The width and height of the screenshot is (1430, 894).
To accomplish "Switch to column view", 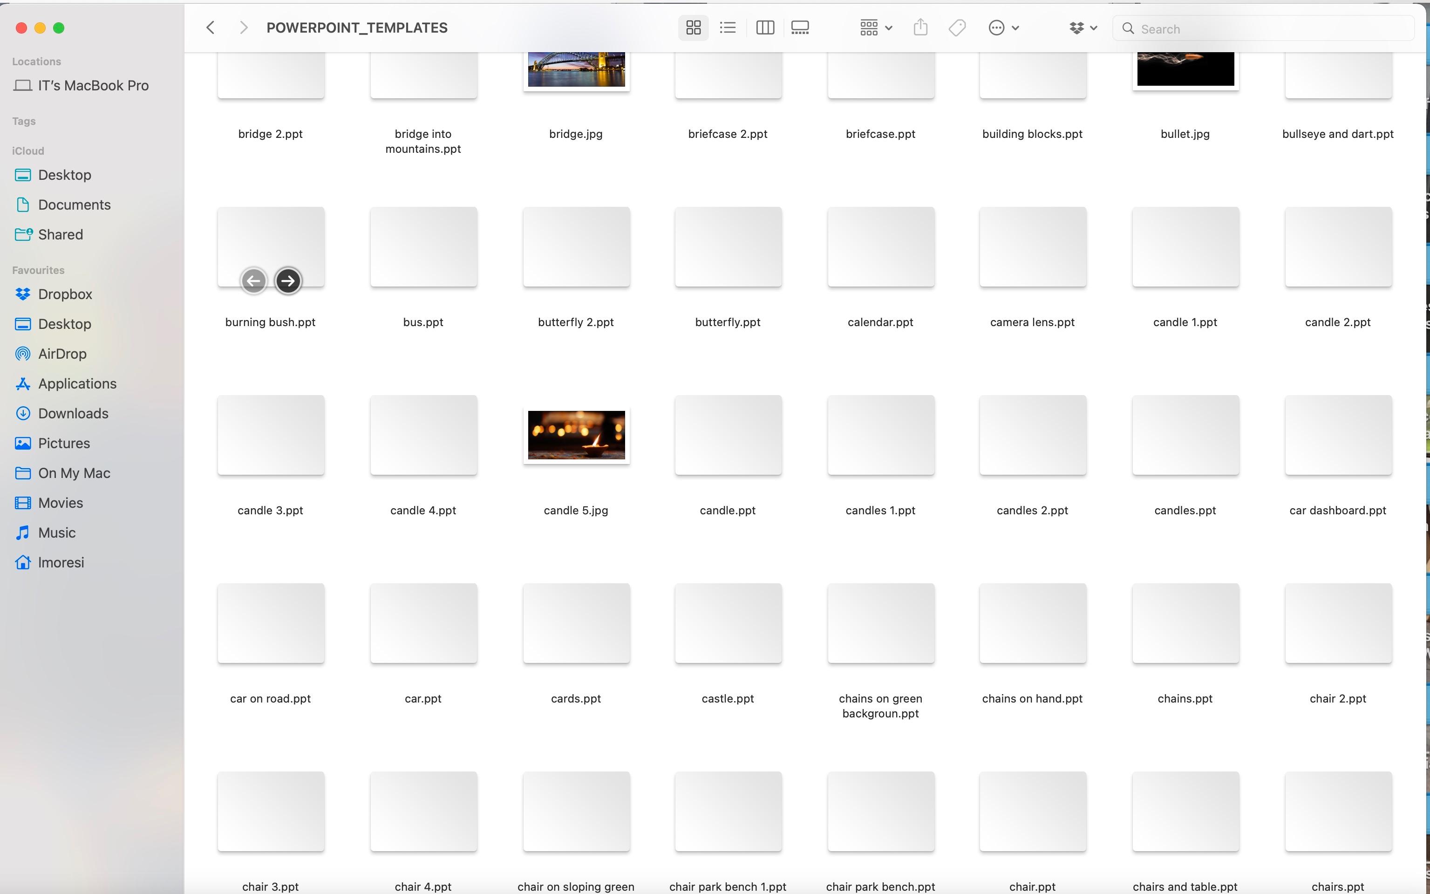I will coord(764,28).
